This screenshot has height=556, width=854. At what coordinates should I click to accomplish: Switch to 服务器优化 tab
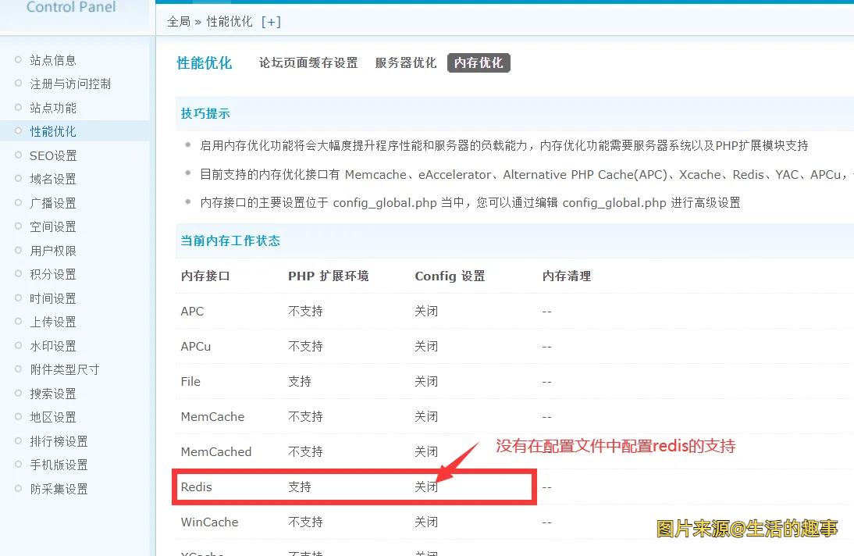tap(406, 63)
